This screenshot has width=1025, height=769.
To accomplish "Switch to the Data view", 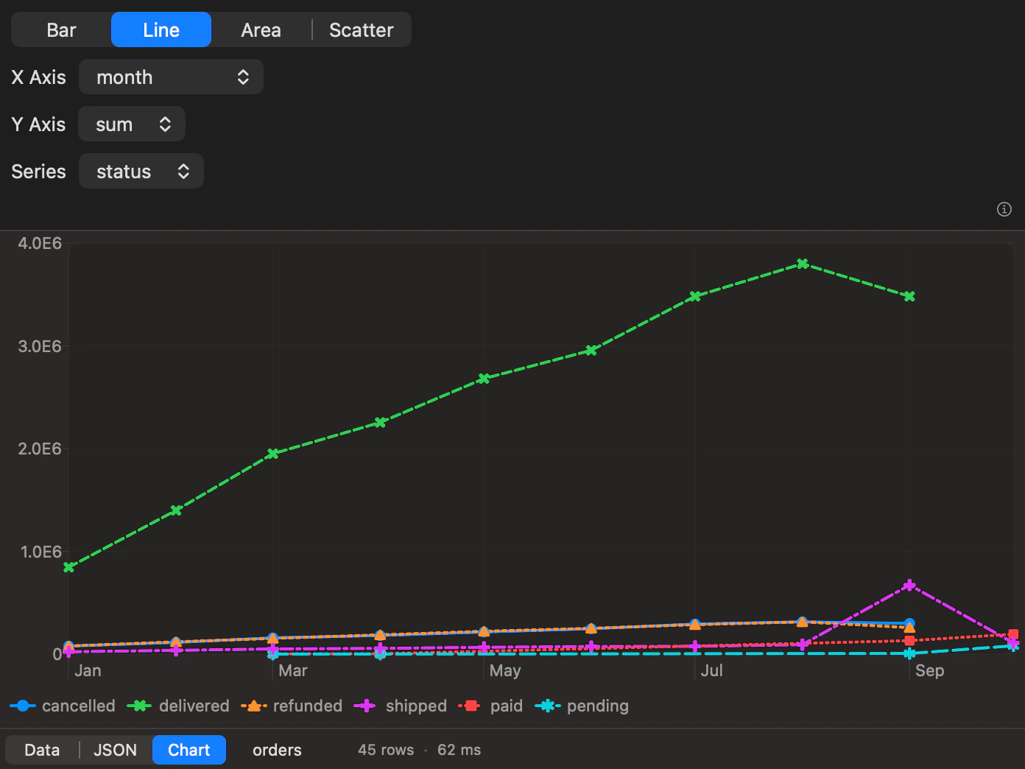I will (42, 750).
